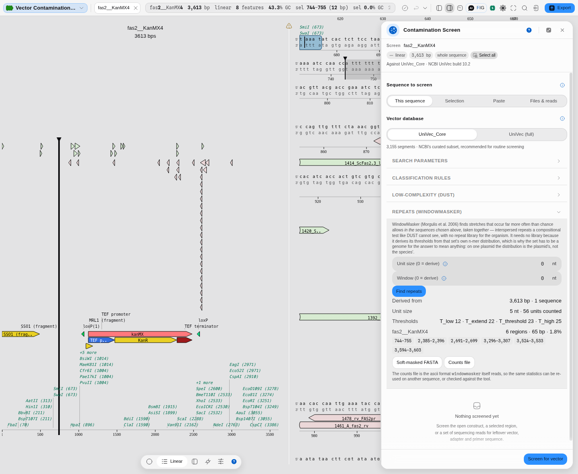The image size is (578, 474).
Task: Close the fas2__KanMX4 tab
Action: [136, 8]
